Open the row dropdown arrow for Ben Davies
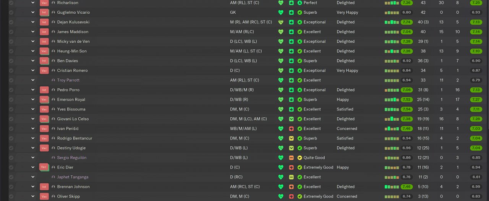This screenshot has height=201, width=489. click(x=33, y=61)
